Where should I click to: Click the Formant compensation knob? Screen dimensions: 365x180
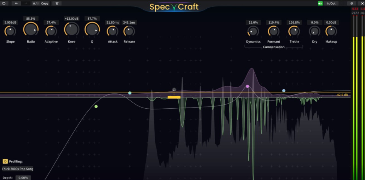tap(274, 31)
